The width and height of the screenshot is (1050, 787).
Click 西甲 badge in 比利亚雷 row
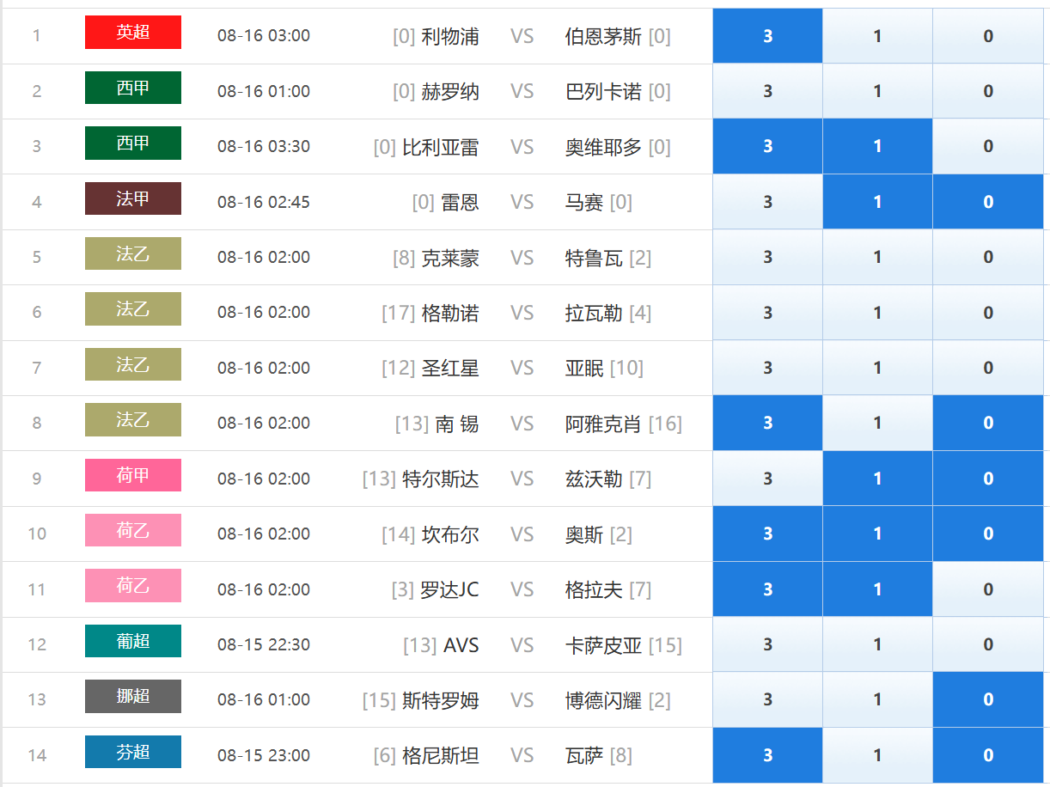[x=133, y=143]
